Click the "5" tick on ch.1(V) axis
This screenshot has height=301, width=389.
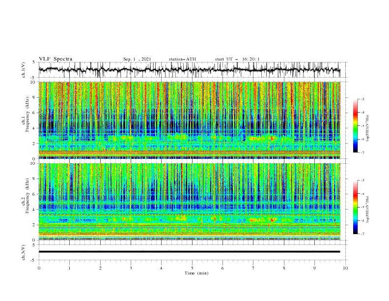(x=34, y=62)
